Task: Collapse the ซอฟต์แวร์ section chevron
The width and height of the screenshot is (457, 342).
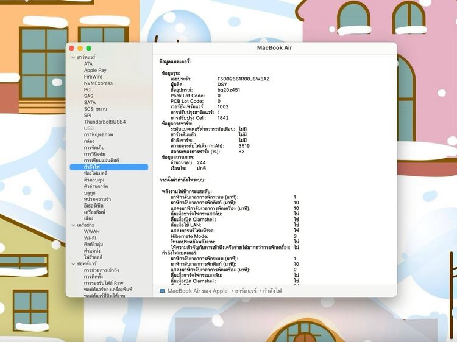Action: click(74, 263)
